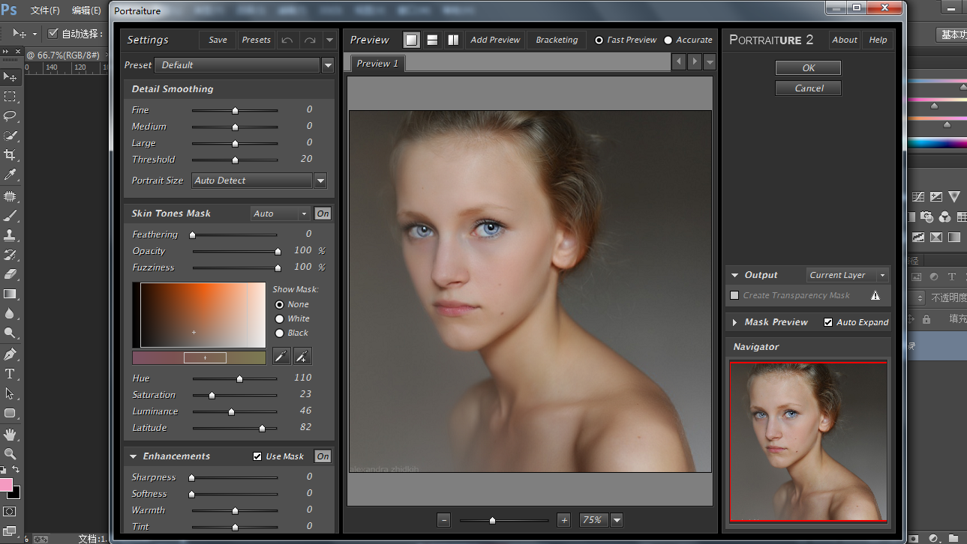The width and height of the screenshot is (967, 544).
Task: Open the Portrait Size Auto Detect dropdown
Action: 320,181
